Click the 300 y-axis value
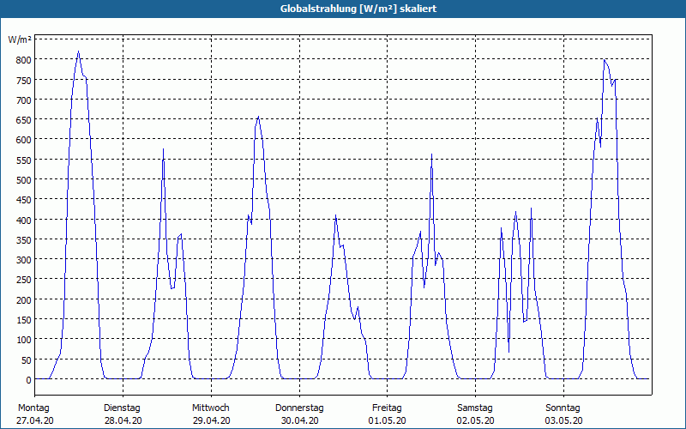 [x=24, y=260]
